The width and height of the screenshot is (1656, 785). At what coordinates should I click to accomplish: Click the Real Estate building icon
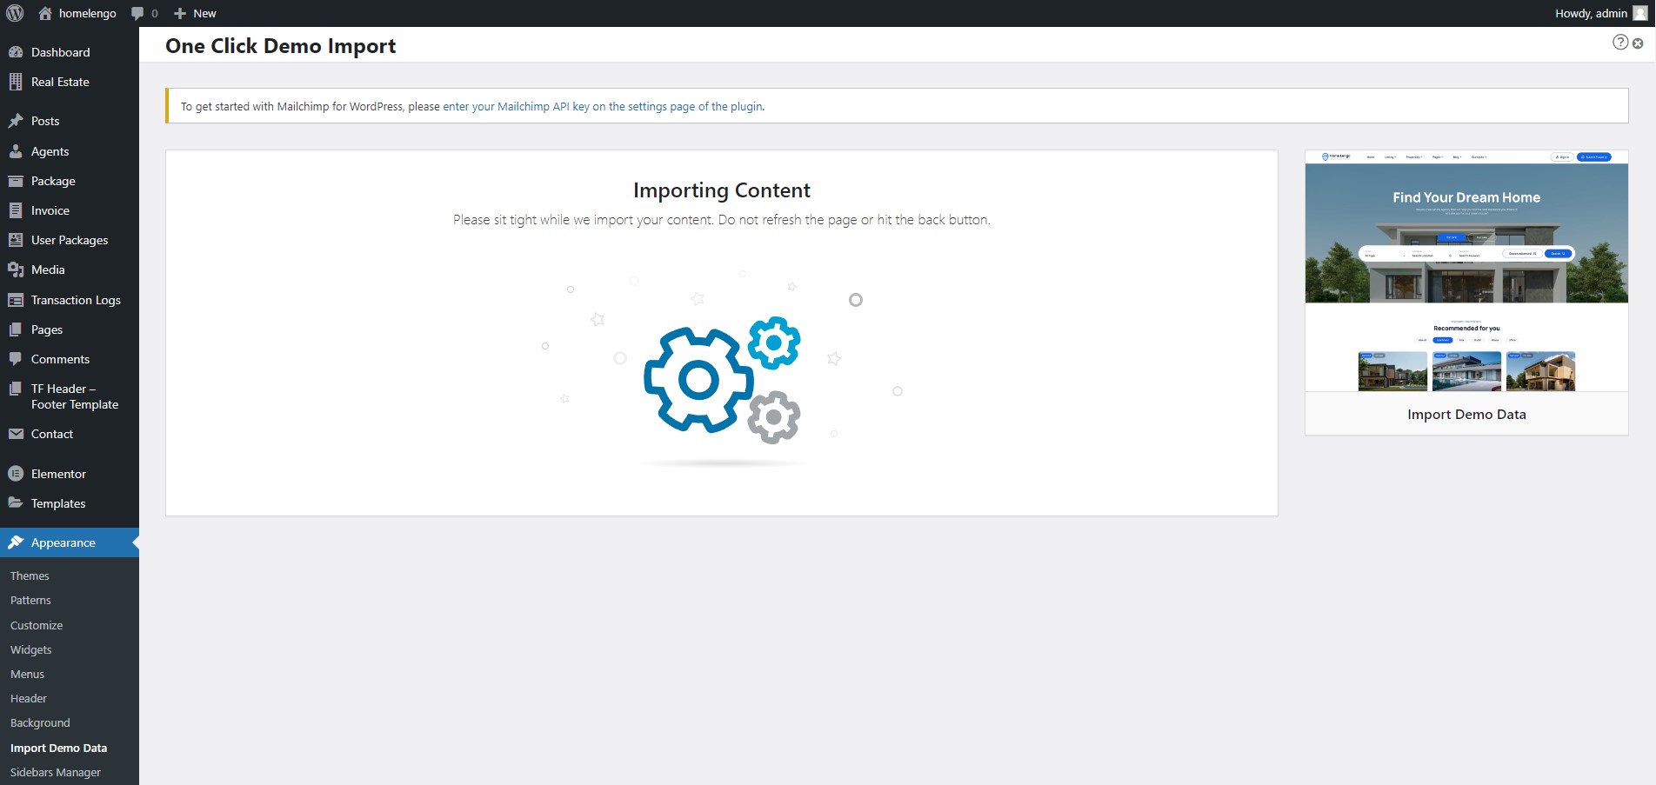pyautogui.click(x=16, y=82)
